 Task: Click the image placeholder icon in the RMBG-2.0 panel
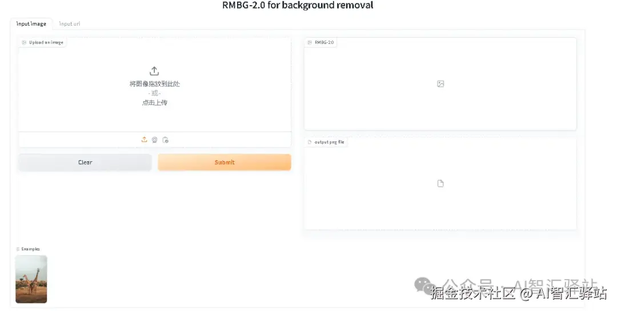[440, 83]
